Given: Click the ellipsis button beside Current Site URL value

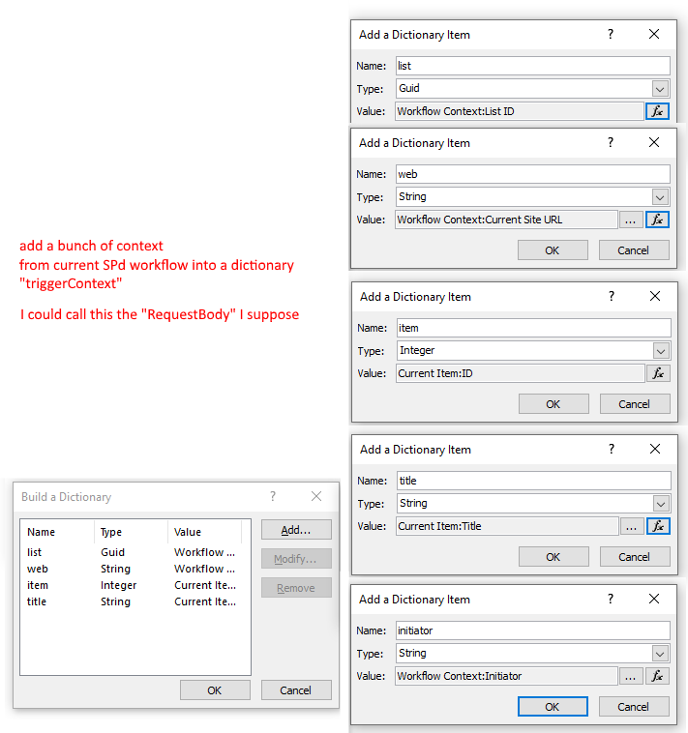Looking at the screenshot, I should (x=631, y=220).
